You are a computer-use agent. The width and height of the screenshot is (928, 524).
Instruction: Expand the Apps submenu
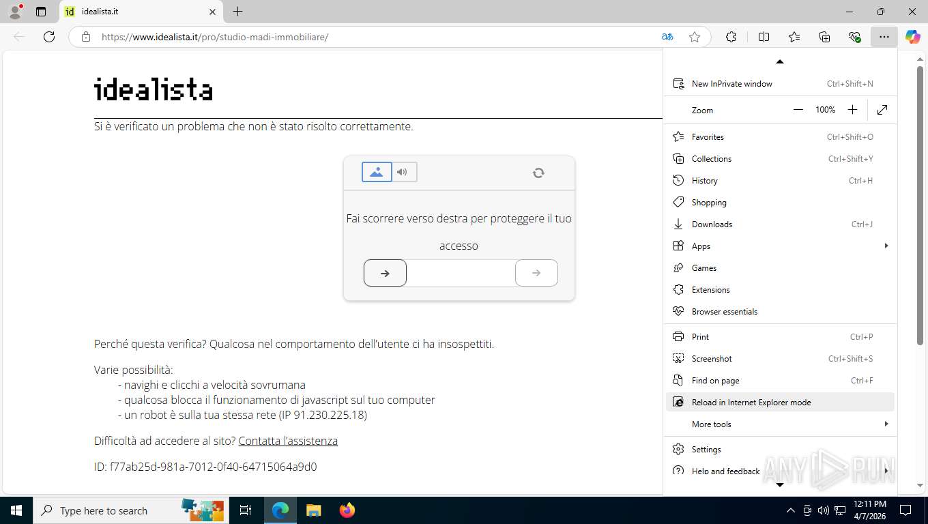tap(779, 246)
